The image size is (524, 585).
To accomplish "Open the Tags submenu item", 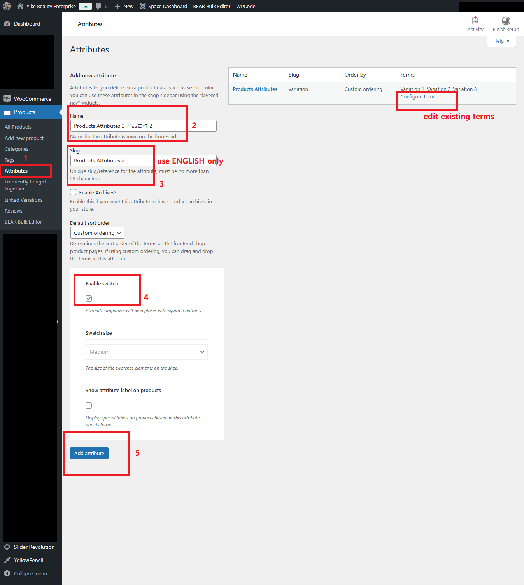I will [9, 160].
